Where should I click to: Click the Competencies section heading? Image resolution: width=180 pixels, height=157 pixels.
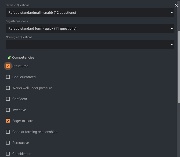[x=23, y=57]
